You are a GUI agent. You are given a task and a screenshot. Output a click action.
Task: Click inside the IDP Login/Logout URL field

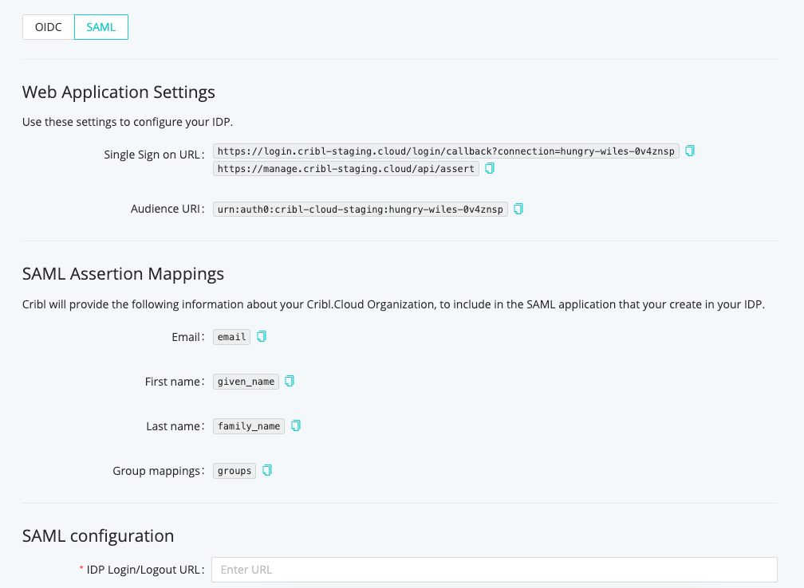493,569
